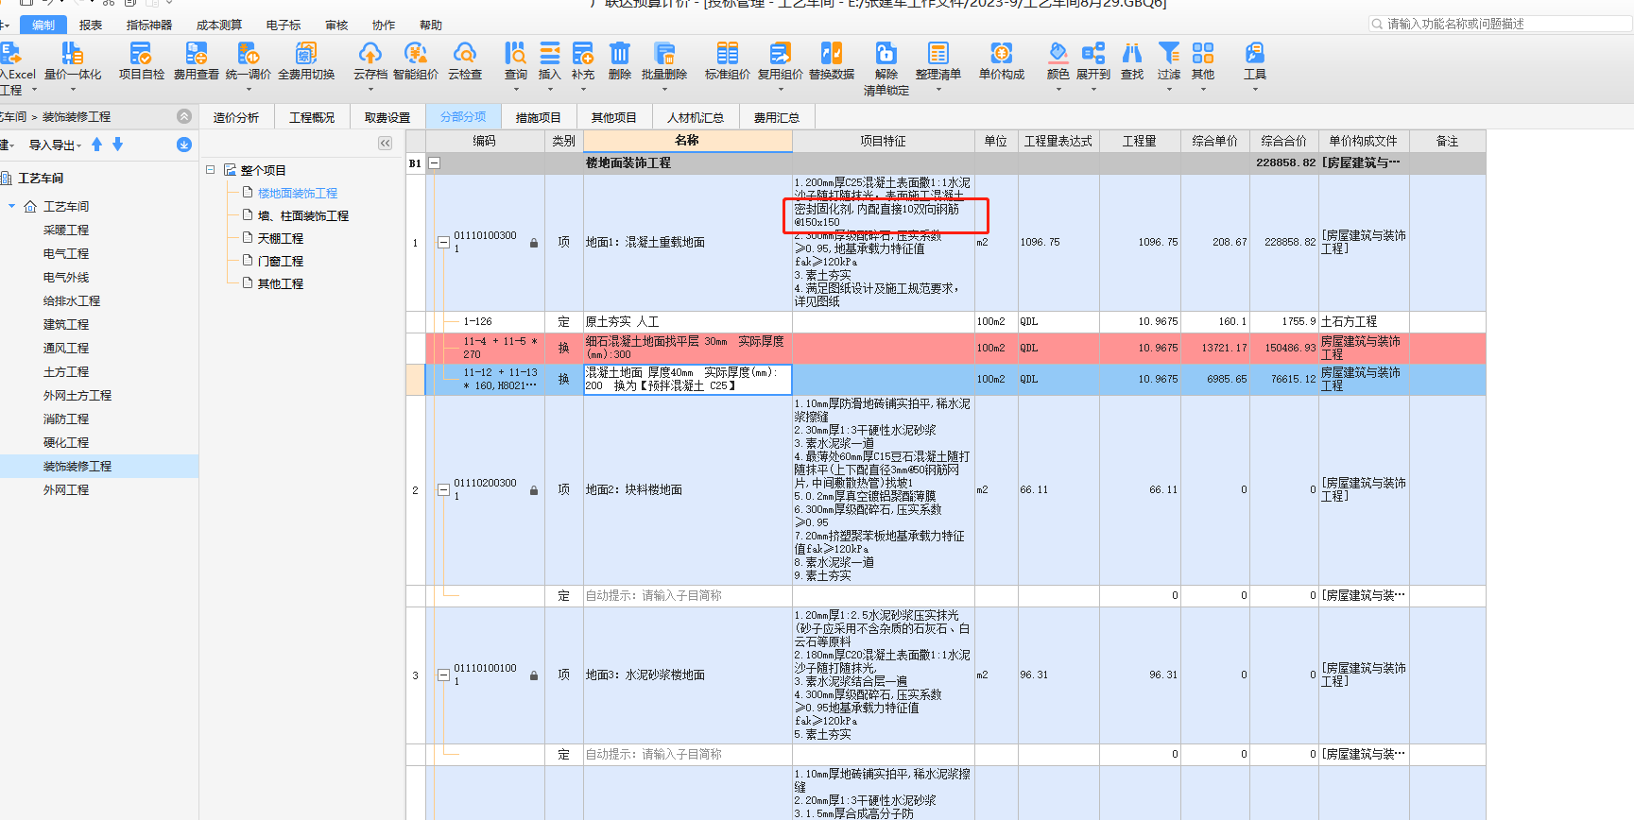
Task: Open the 过滤 filter dropdown arrow
Action: pos(1169,90)
